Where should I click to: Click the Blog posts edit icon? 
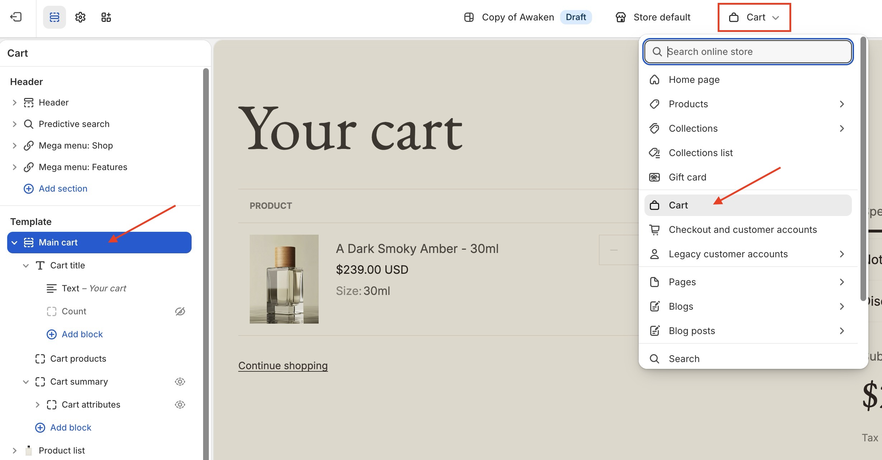(655, 331)
